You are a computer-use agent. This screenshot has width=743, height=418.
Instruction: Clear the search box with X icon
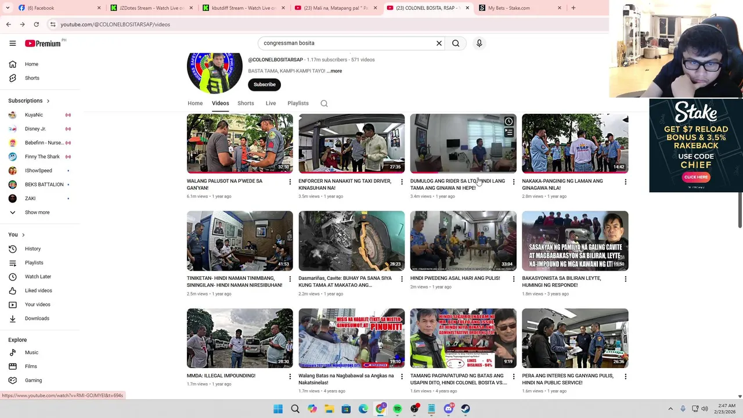tap(439, 43)
